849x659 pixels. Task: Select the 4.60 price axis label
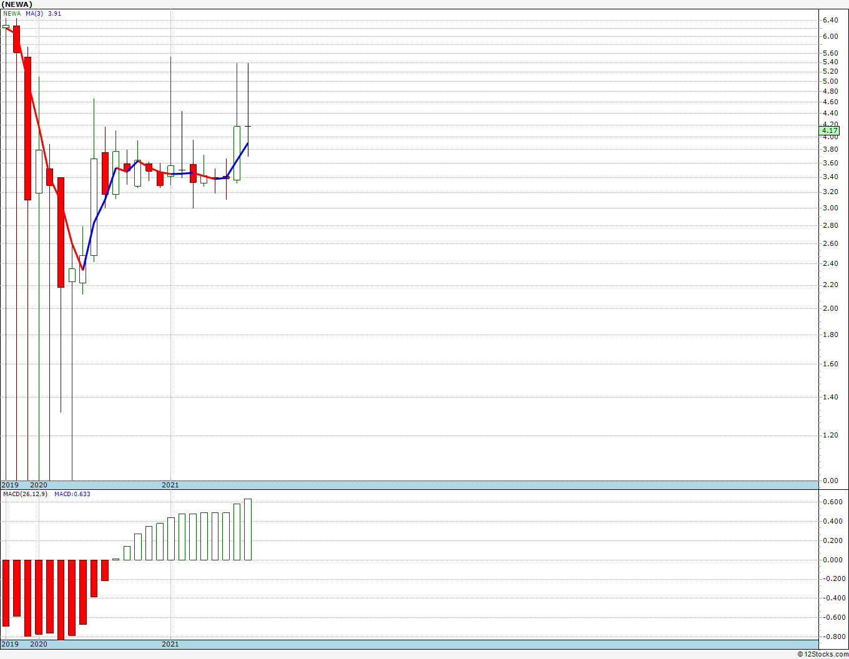coord(830,102)
